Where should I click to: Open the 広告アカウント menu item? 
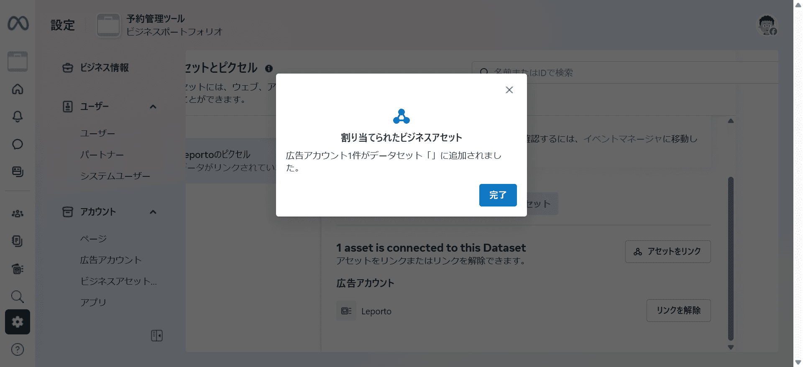(111, 260)
